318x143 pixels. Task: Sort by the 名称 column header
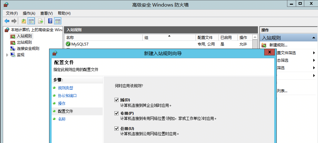[103, 38]
